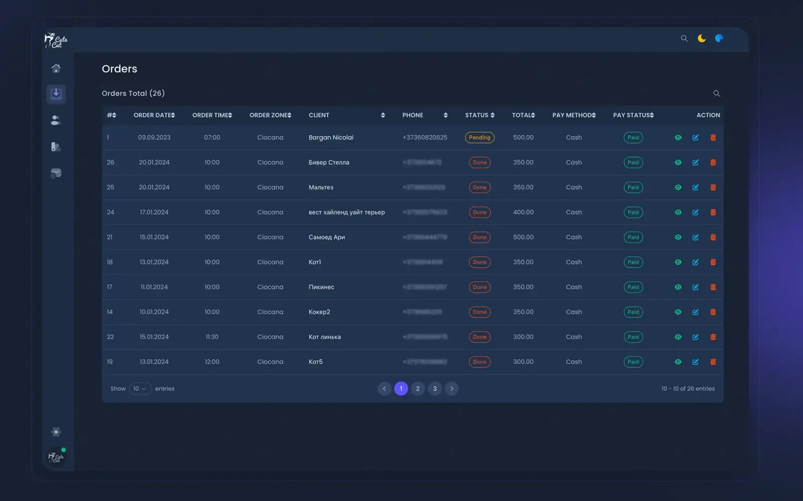Open the orders download icon in sidebar

56,94
